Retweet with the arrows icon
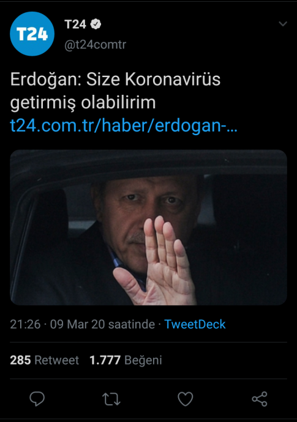The image size is (297, 422). point(111,399)
